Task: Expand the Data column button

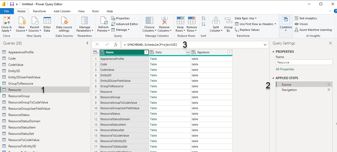Action: pos(188,52)
